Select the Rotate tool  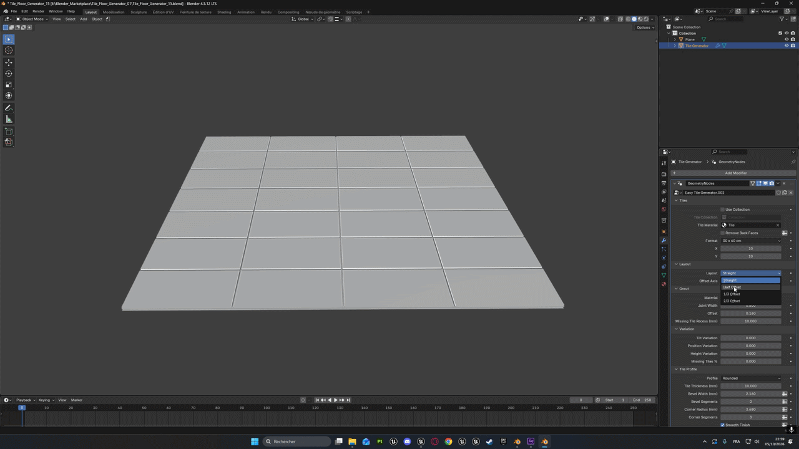[x=9, y=74]
